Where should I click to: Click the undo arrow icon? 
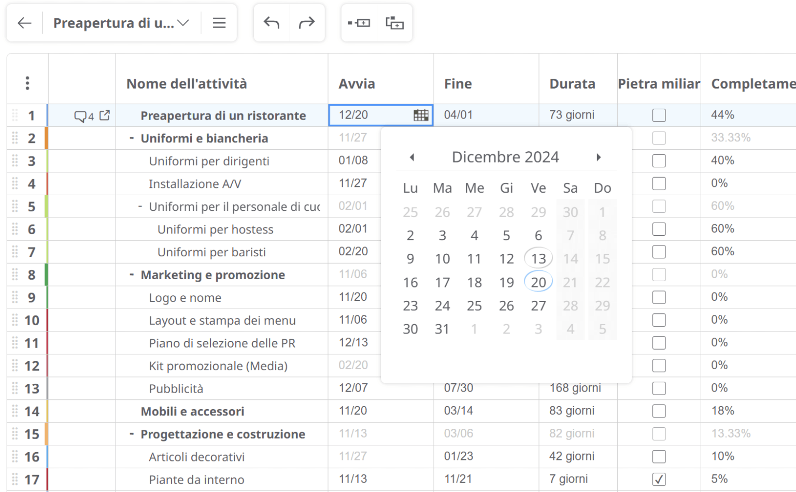pyautogui.click(x=272, y=23)
